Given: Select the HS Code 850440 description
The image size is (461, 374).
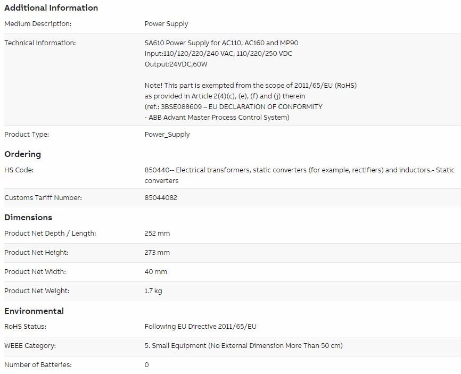Looking at the screenshot, I should pos(300,175).
